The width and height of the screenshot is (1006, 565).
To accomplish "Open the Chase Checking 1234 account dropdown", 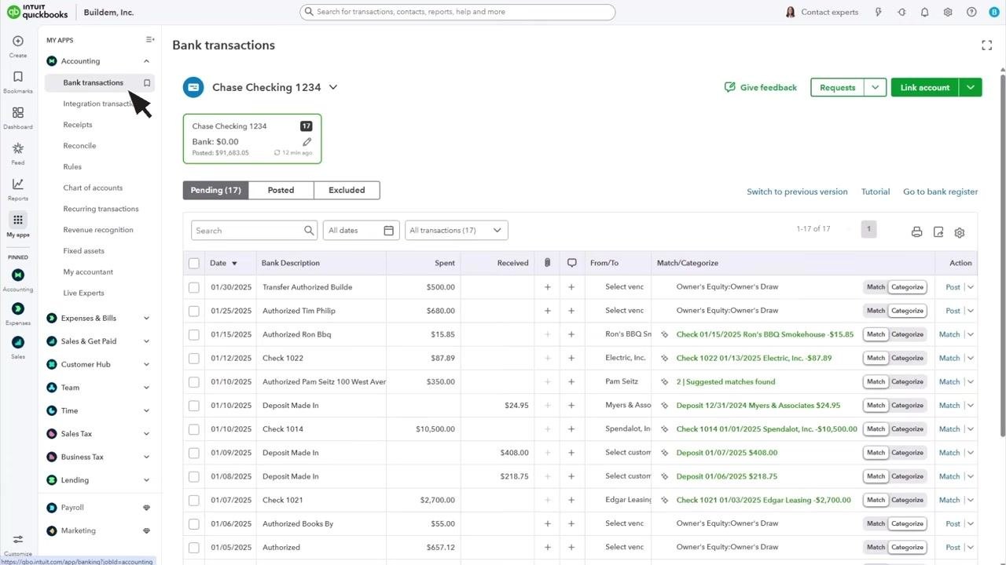I will [333, 87].
